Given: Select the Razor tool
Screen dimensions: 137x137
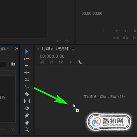Looking at the screenshot, I should [x=27, y=94].
